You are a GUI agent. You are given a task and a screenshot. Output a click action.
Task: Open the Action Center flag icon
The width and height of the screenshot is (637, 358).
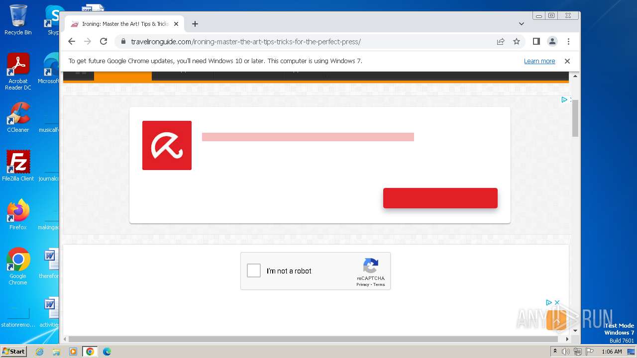[590, 352]
